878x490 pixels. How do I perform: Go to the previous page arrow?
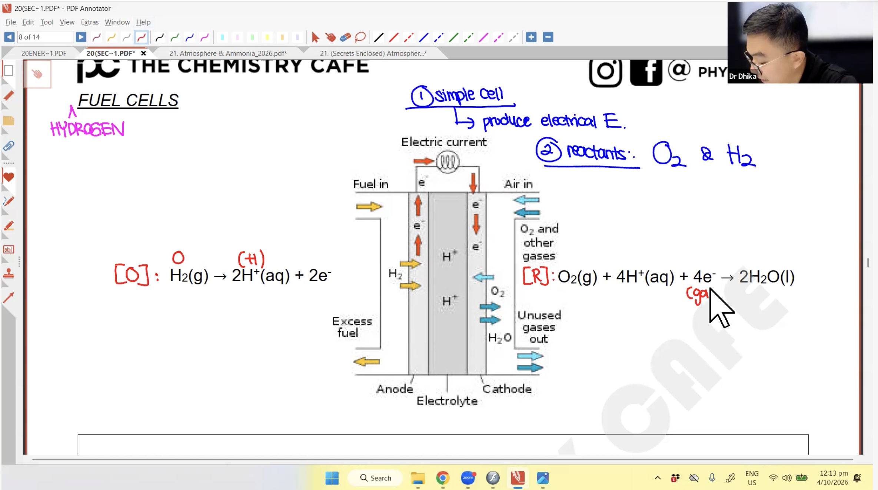9,37
